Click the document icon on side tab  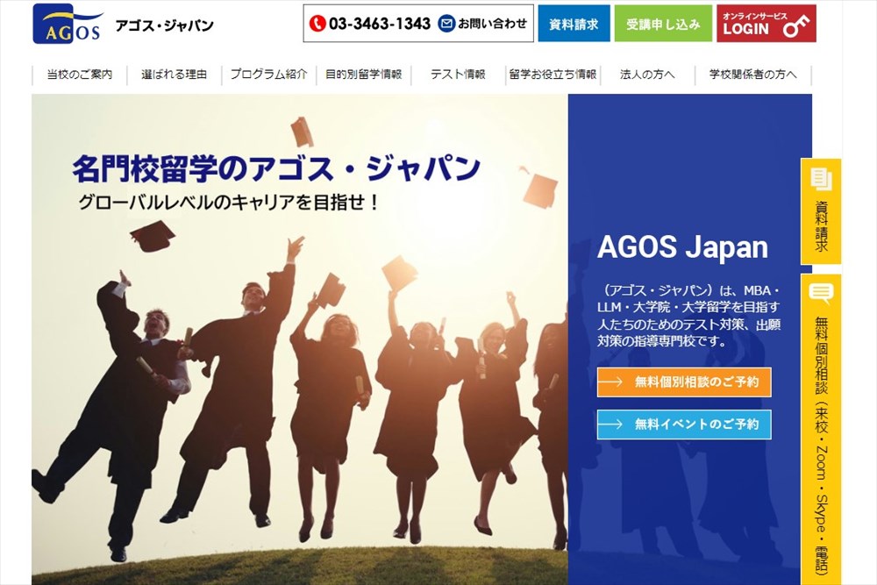point(821,179)
